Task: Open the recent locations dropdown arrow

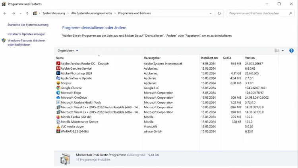Action: point(20,13)
